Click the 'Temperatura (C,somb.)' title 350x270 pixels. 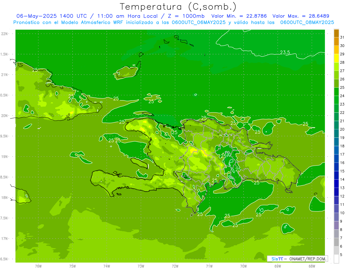178,7
